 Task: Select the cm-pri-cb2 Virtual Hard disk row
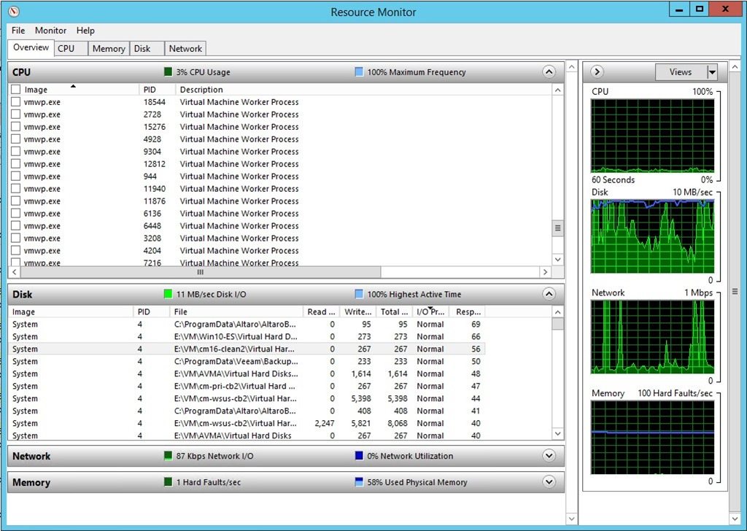pyautogui.click(x=247, y=387)
